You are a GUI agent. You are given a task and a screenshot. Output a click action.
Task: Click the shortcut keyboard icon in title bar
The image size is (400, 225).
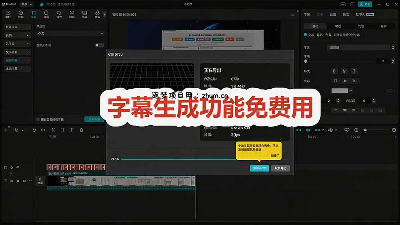coord(353,4)
